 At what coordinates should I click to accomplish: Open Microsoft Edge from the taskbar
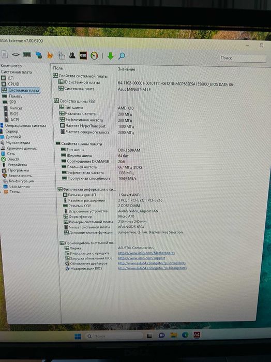click(x=185, y=335)
